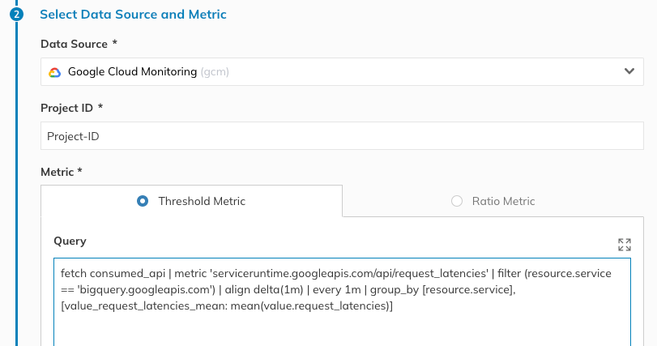Focus the Project ID input field
This screenshot has width=657, height=346.
click(x=340, y=136)
